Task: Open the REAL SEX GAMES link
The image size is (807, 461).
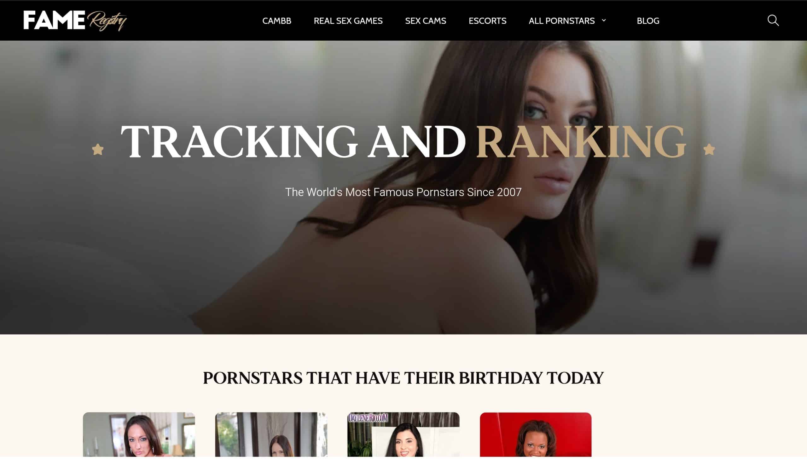Action: click(348, 21)
